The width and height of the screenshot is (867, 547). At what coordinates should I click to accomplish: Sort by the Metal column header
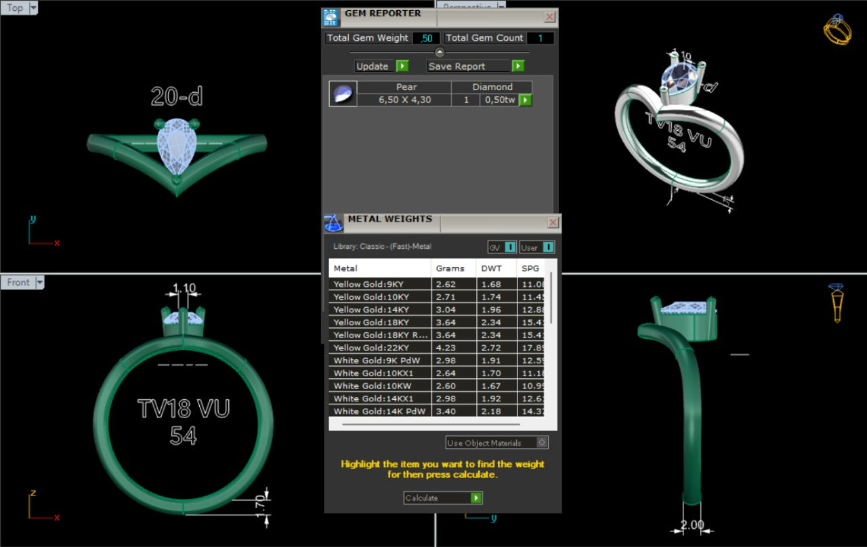(380, 268)
